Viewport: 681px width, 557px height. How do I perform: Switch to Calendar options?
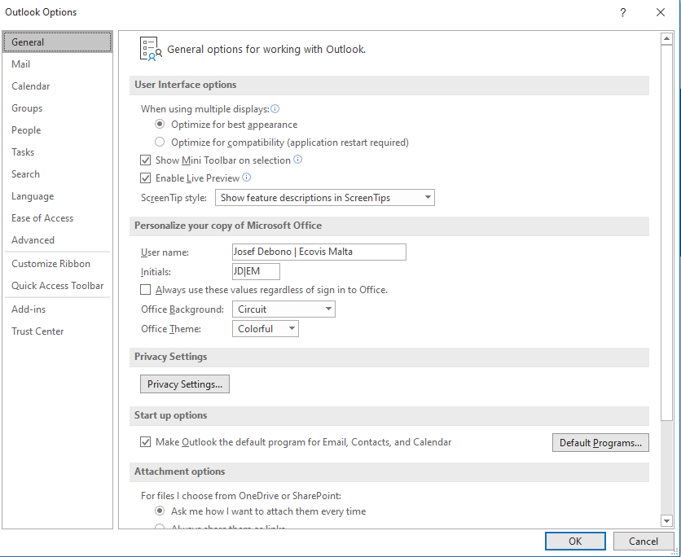point(57,86)
